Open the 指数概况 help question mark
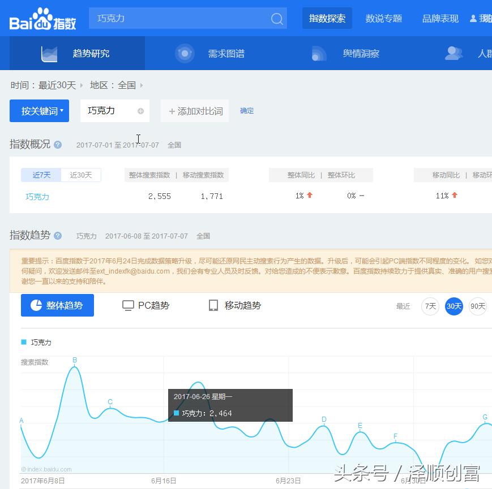This screenshot has width=492, height=489. 58,145
